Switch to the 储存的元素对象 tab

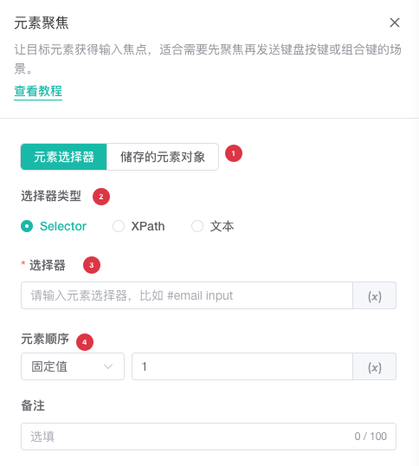(x=163, y=157)
